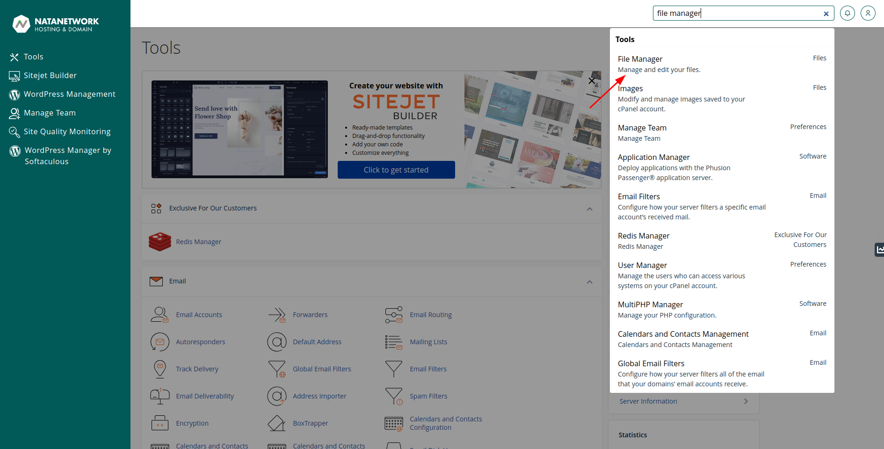Click the Sitejet editor preview thumbnail

pos(239,129)
